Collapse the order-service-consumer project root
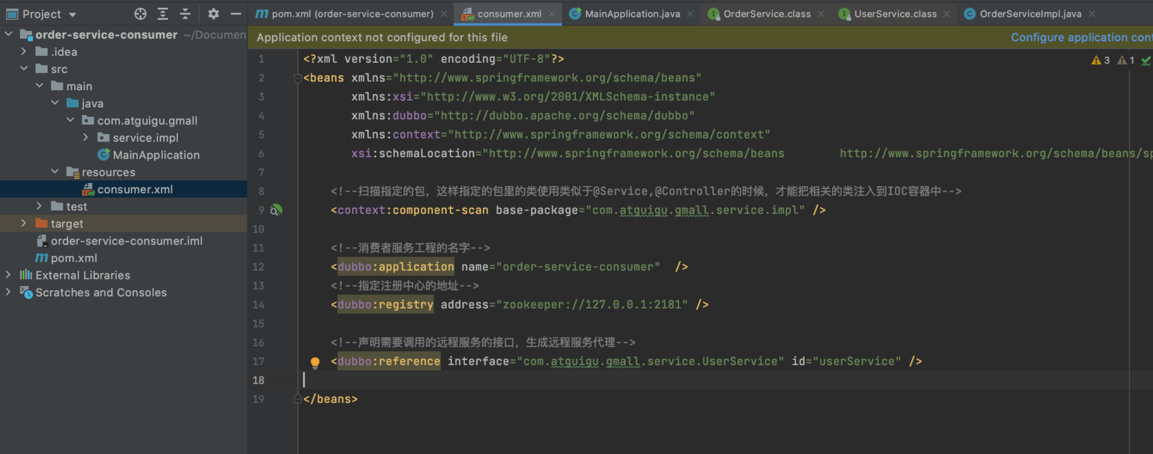Viewport: 1153px width, 454px height. tap(8, 34)
